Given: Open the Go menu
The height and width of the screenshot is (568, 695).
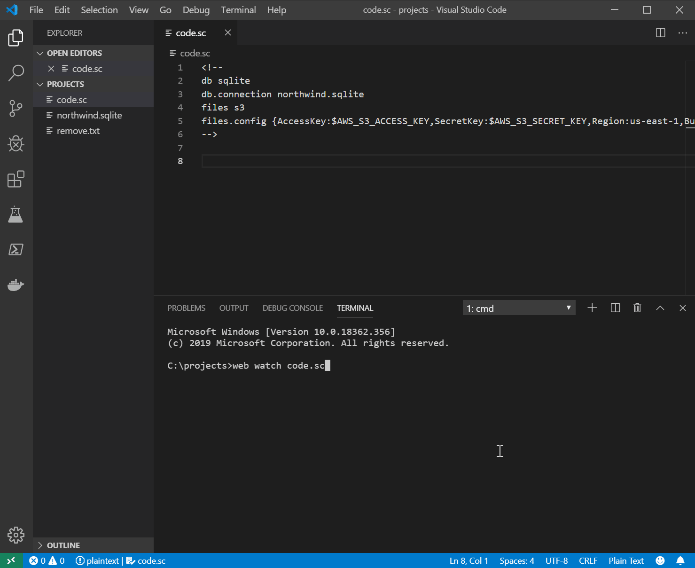Looking at the screenshot, I should tap(165, 10).
